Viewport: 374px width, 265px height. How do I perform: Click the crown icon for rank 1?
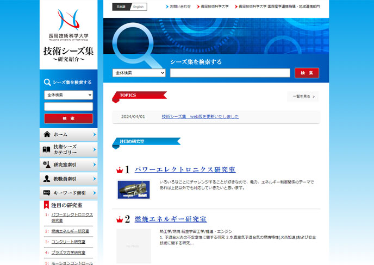pyautogui.click(x=120, y=170)
